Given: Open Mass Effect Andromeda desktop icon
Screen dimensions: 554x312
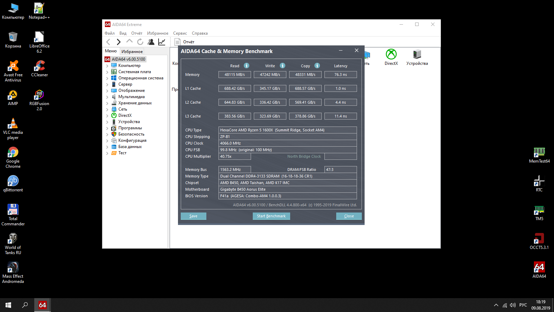Looking at the screenshot, I should (13, 272).
